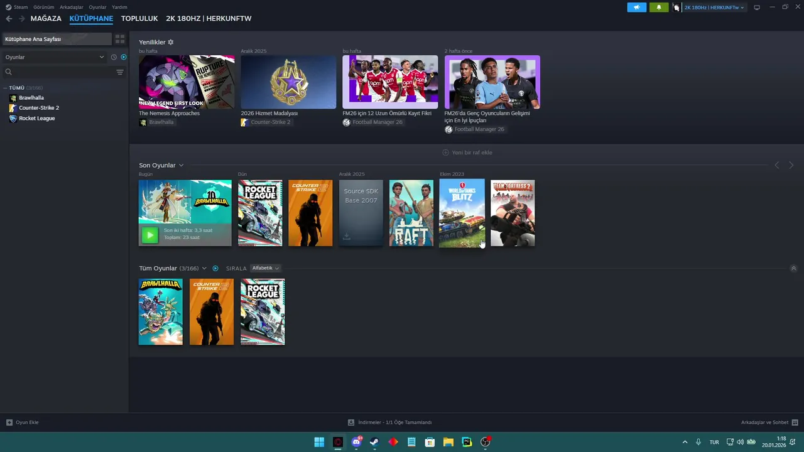The image size is (804, 452).
Task: Click Oyun Ekle at bottom left
Action: pos(23,422)
